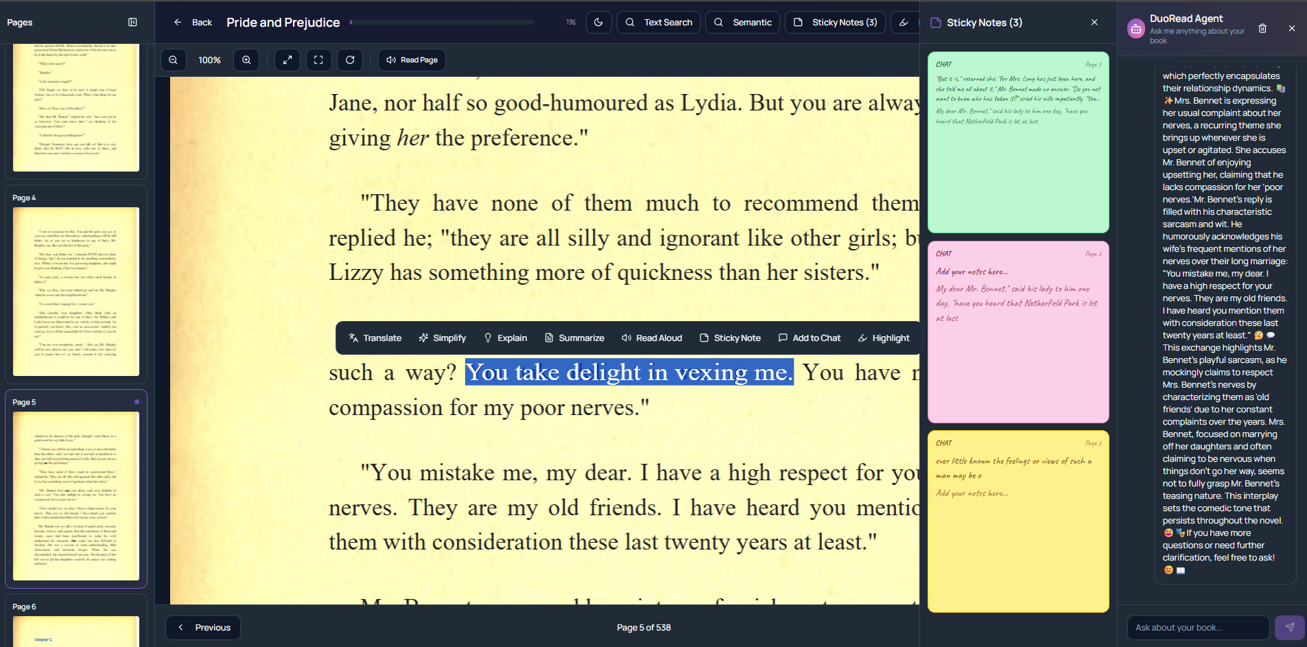Expand the page with the diagonal arrows icon
1307x647 pixels.
[287, 60]
